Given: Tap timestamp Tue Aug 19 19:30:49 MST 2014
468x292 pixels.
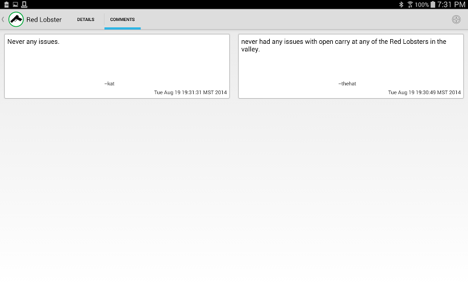Looking at the screenshot, I should [x=425, y=92].
